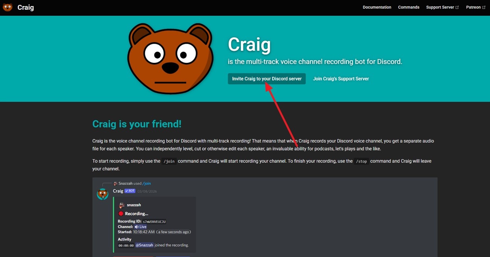Screen dimensions: 490x257
Task: Click snazzah's avatar inside the recording embed
Action: 122,205
